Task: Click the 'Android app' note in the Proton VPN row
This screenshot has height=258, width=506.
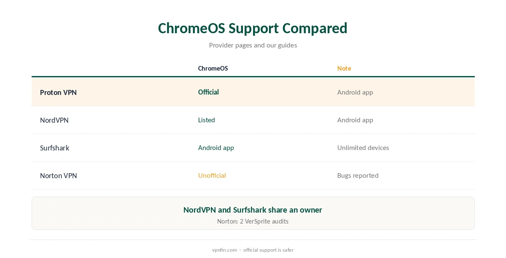Action: (355, 92)
